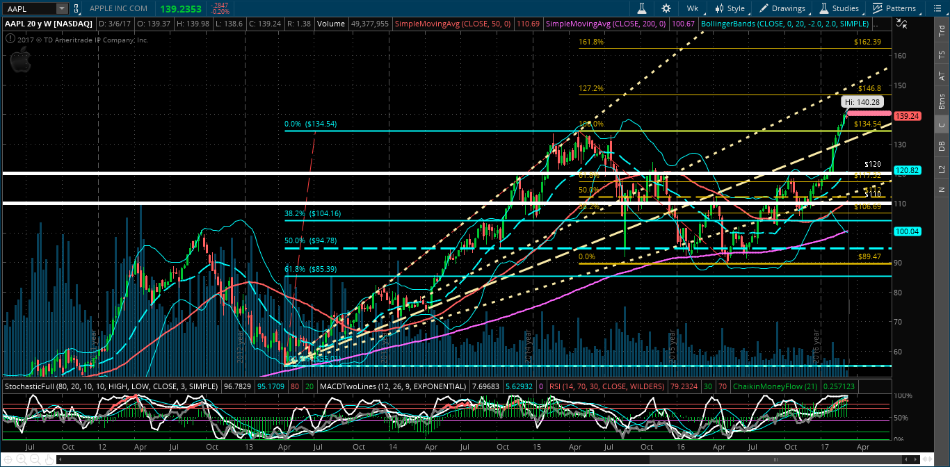
Task: Change the Wk timeframe button
Action: pyautogui.click(x=693, y=8)
